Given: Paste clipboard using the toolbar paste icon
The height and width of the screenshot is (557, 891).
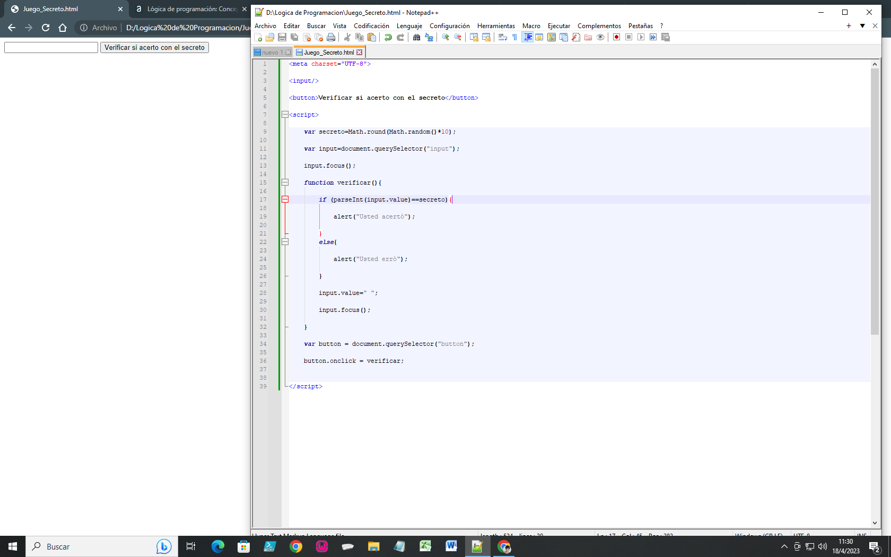Looking at the screenshot, I should 372,37.
